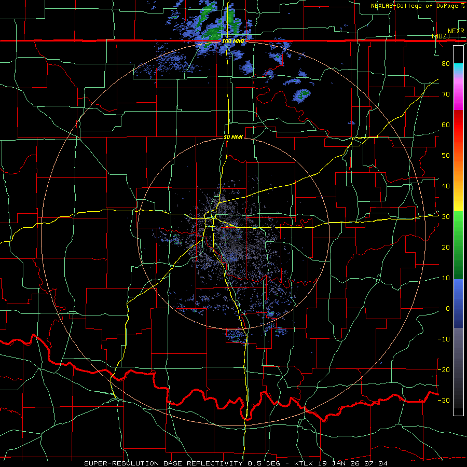Click the -30 value on the dBZ scale

pos(444,401)
